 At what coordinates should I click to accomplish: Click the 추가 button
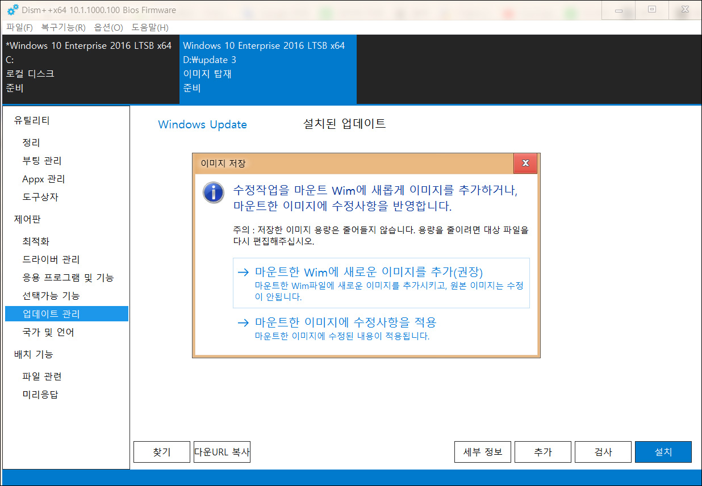point(543,452)
